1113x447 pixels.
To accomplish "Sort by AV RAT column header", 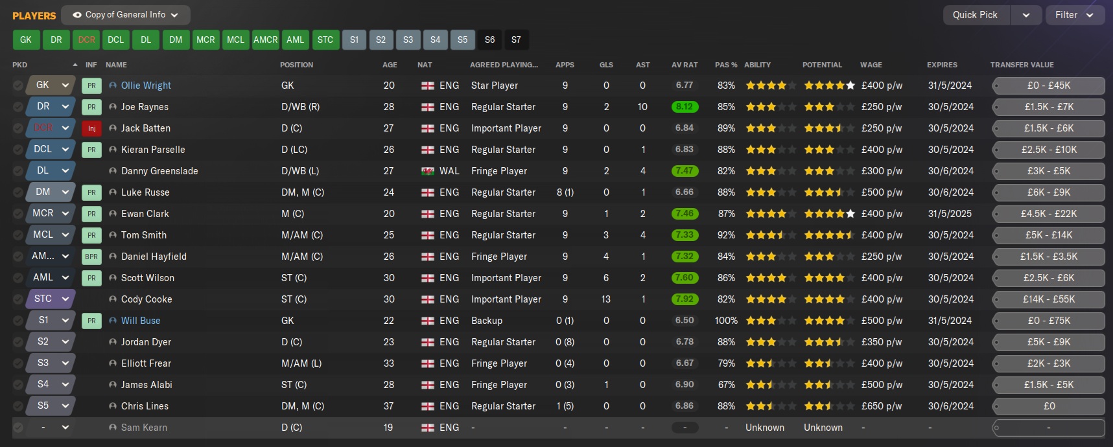I will [x=685, y=65].
